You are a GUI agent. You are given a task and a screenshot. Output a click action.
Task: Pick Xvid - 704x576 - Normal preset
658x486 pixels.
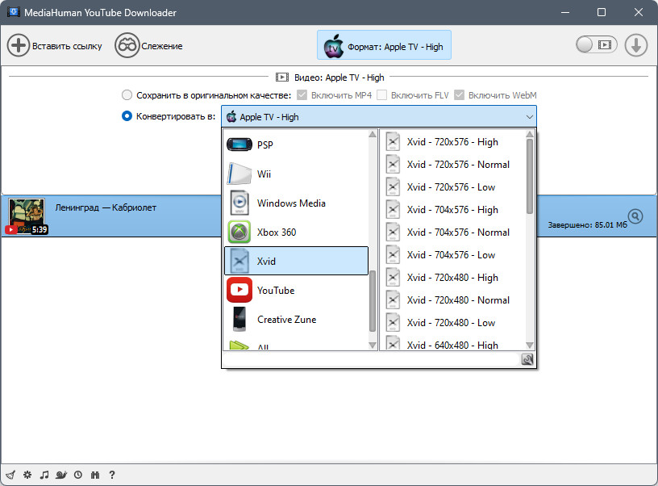[453, 233]
